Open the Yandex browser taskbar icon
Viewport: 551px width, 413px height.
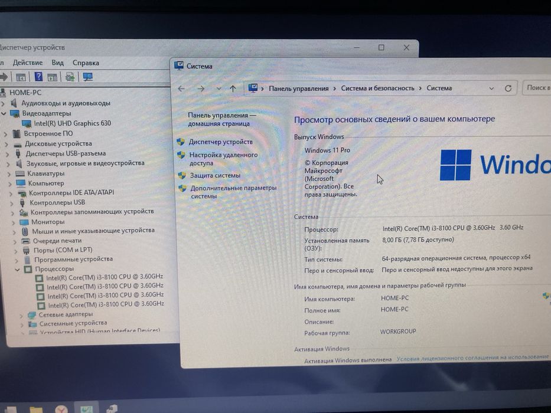61,409
